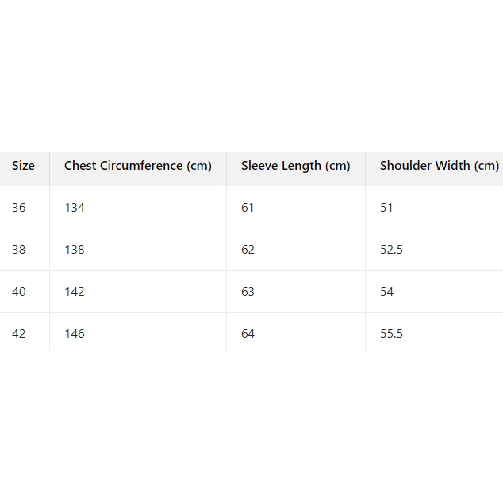Click chest circumference value 134
This screenshot has height=503, width=503.
click(x=75, y=208)
